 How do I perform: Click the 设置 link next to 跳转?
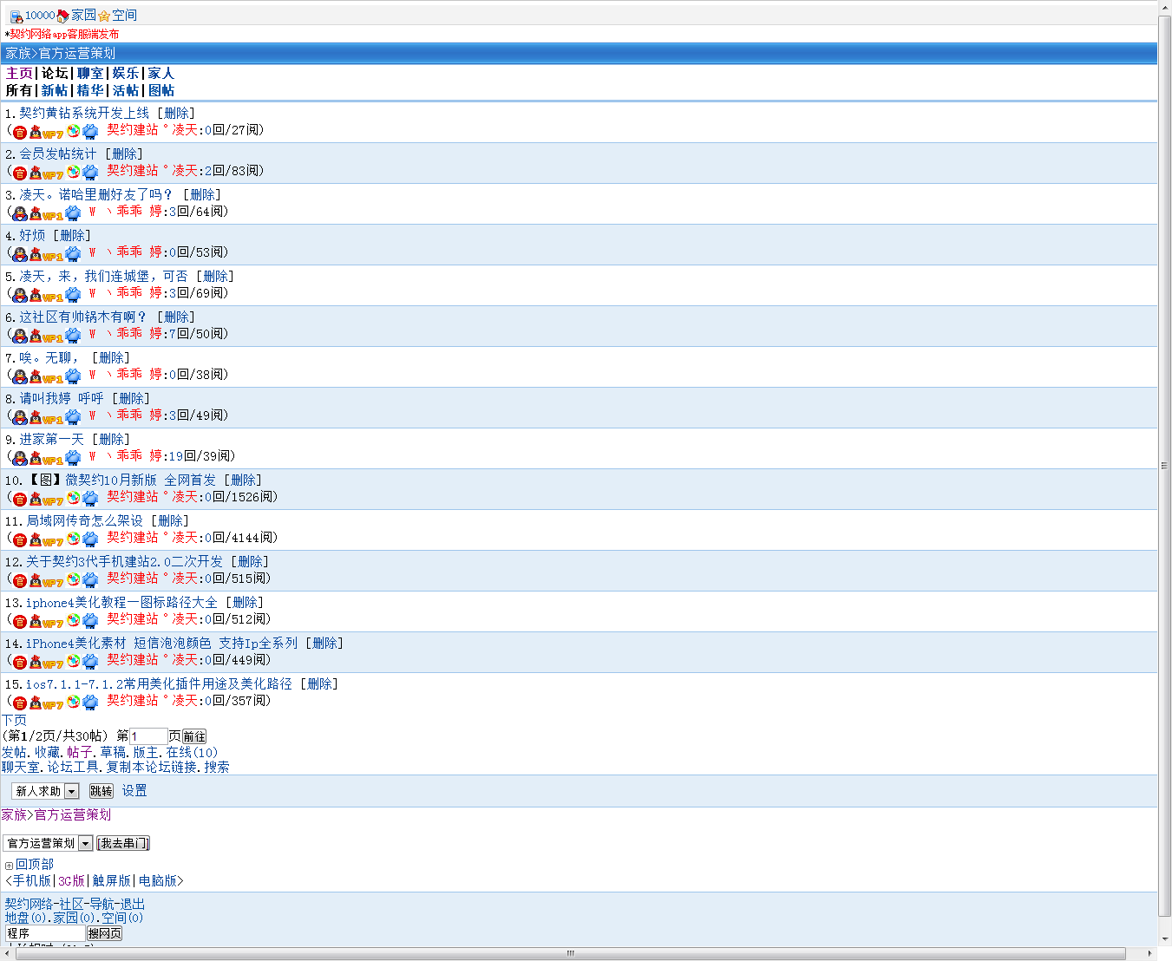pos(134,791)
